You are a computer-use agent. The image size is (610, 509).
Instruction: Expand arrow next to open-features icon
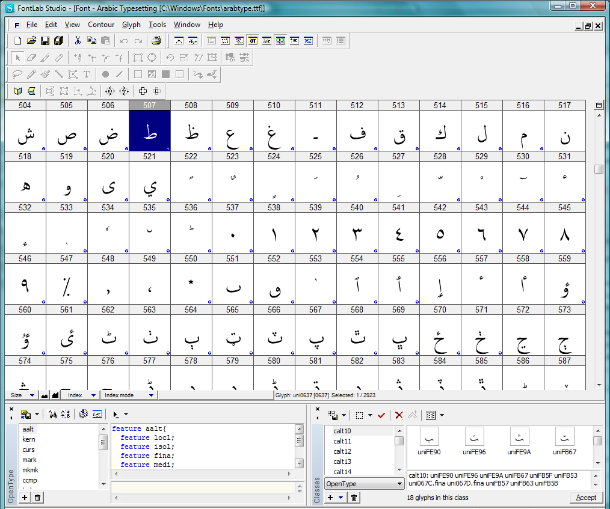coord(37,414)
